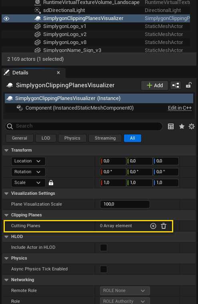The width and height of the screenshot is (198, 304).
Task: Select SimplygonLogo_v1 actor row
Action: 96,26
